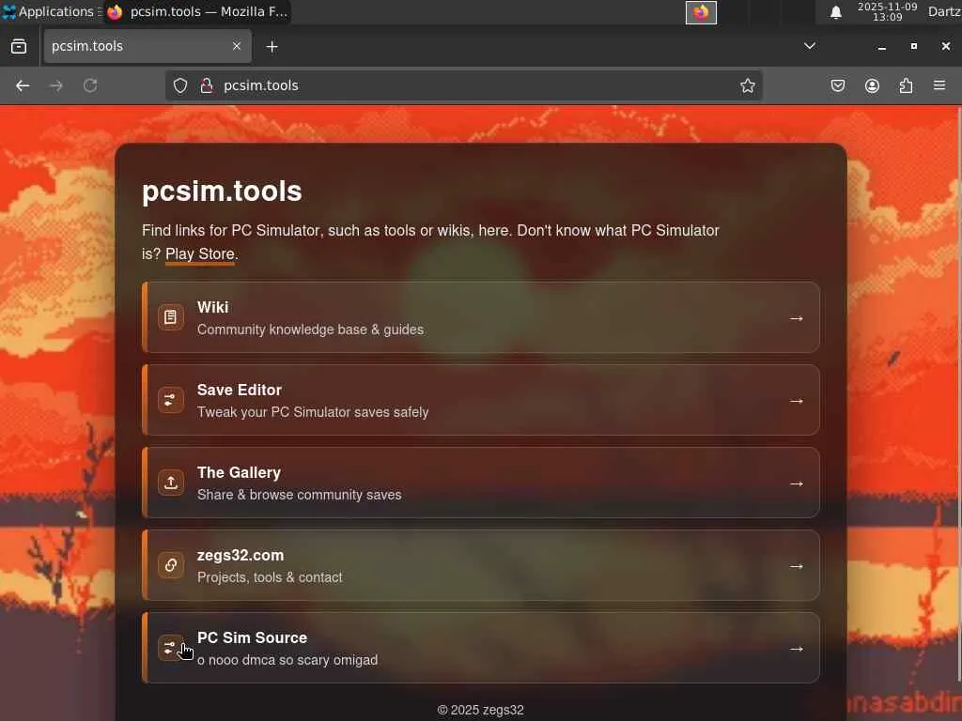Bookmark this page with the star icon

(x=747, y=85)
